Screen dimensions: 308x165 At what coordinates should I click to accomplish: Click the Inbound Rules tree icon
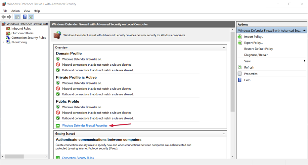click(8, 29)
